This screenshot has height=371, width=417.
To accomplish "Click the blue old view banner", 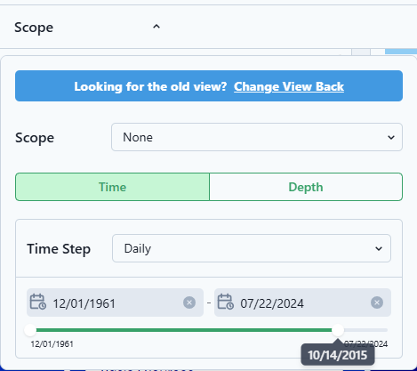I will pos(209,86).
